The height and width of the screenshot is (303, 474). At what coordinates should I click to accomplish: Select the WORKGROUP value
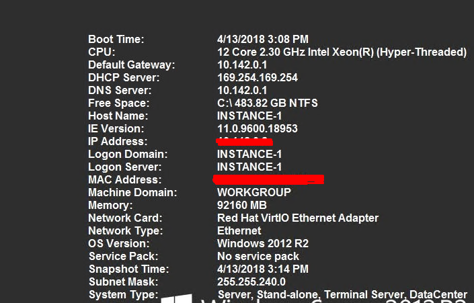click(x=254, y=192)
